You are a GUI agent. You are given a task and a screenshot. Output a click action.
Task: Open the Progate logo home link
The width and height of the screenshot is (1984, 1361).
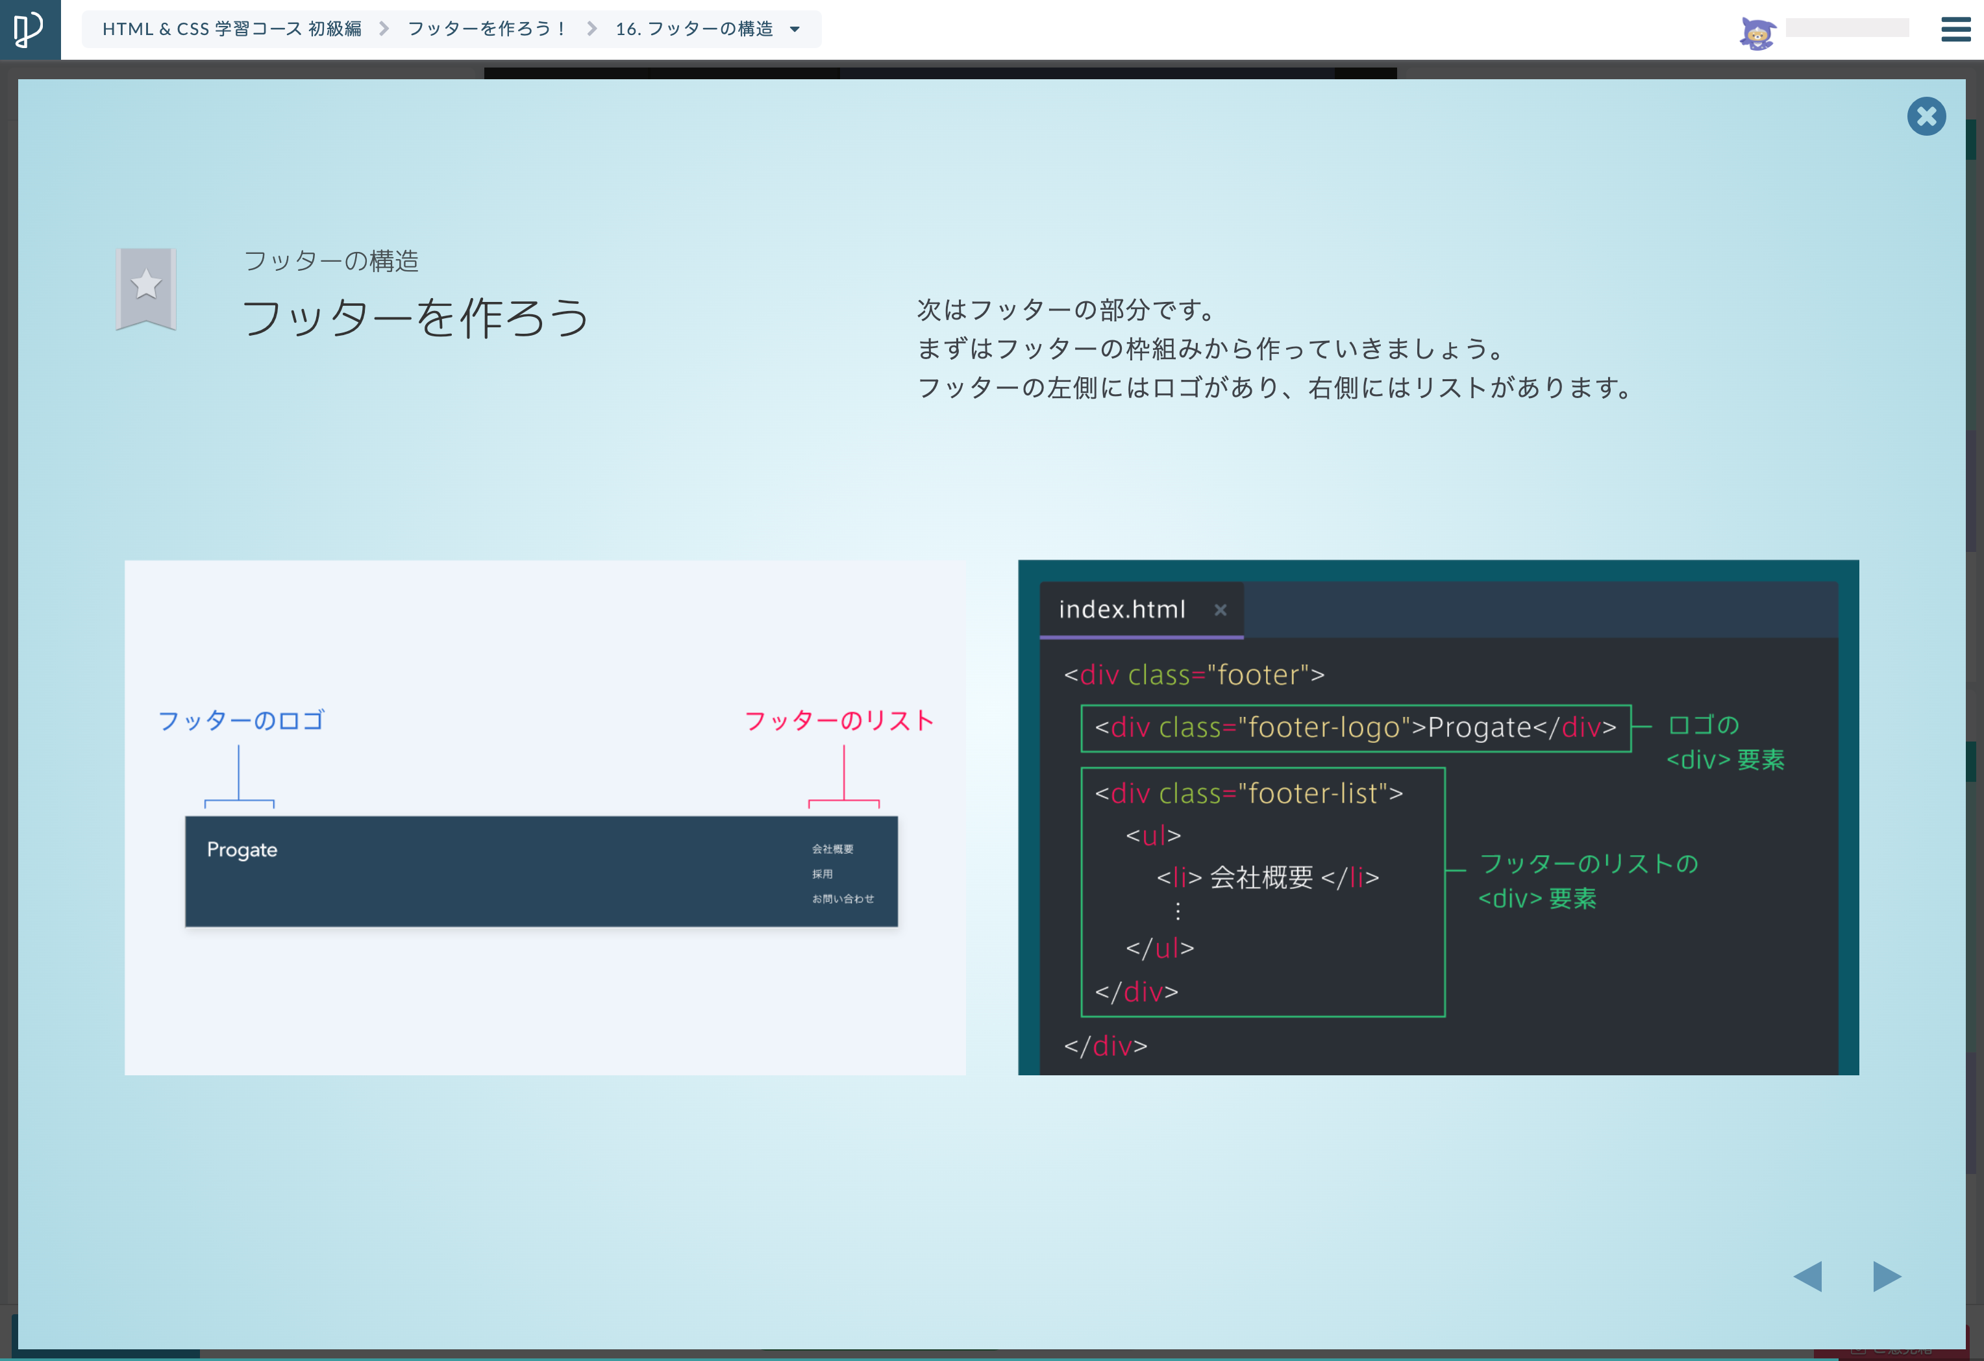pos(30,29)
